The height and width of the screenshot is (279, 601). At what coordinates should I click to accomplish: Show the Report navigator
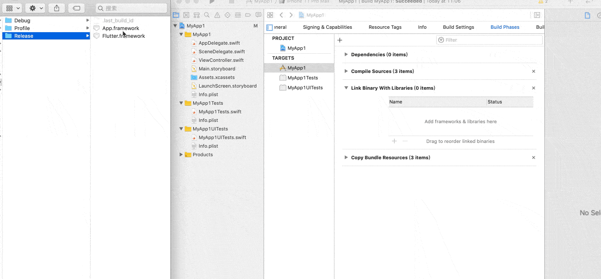[258, 15]
